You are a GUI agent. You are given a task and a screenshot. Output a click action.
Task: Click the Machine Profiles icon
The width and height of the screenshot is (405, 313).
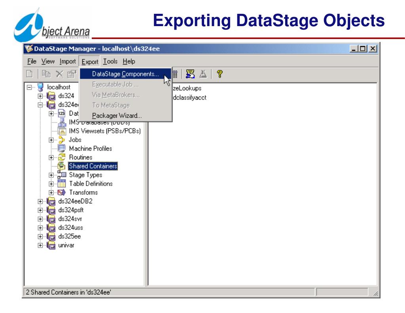pyautogui.click(x=62, y=148)
